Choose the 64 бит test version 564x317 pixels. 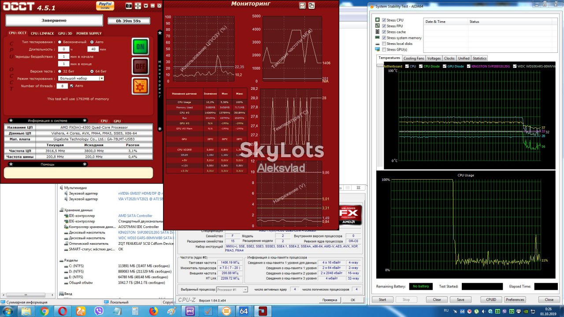coord(91,71)
